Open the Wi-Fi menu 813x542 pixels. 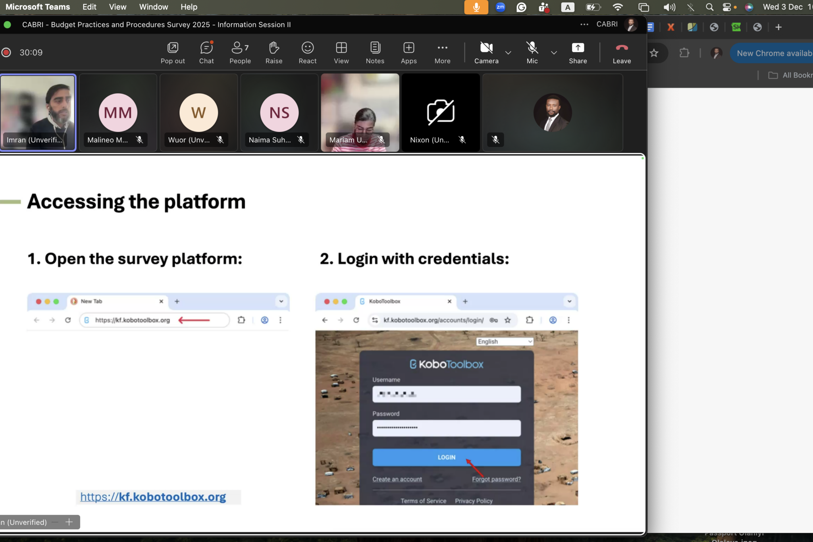618,7
